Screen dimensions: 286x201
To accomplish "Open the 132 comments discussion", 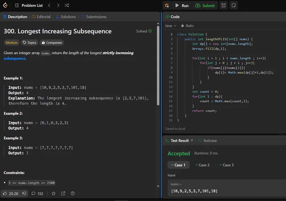I will 37,193.
